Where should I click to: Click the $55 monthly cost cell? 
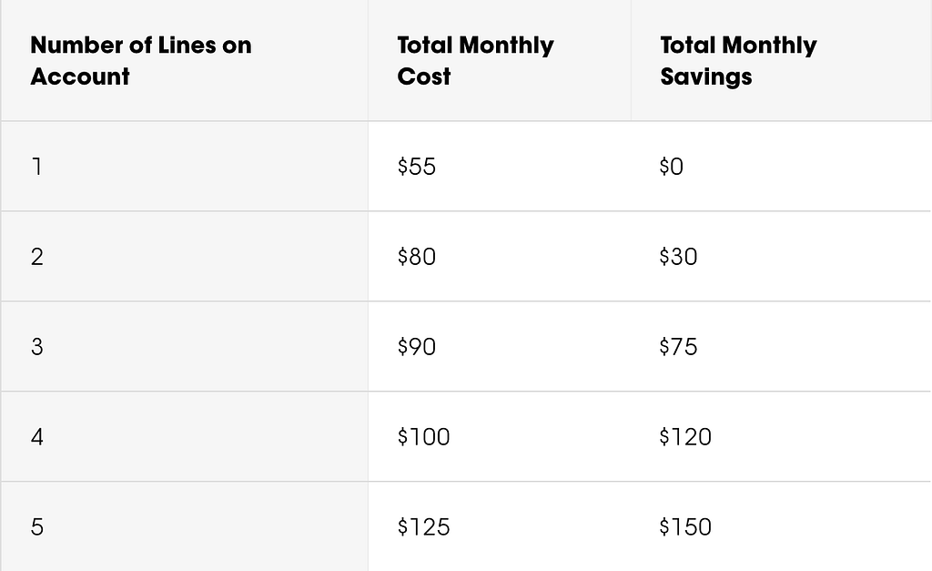500,166
